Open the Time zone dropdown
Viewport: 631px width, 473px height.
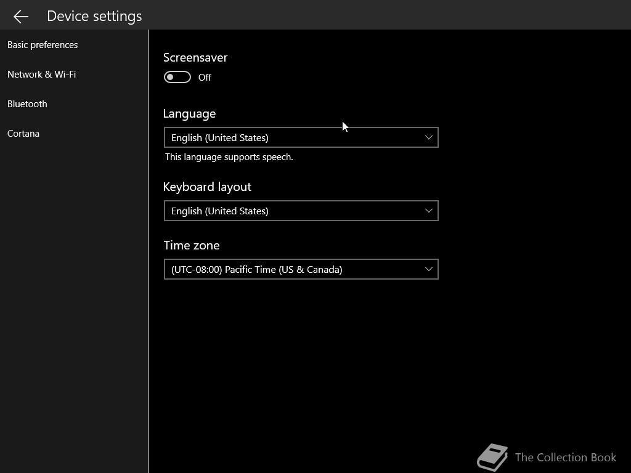click(x=301, y=270)
